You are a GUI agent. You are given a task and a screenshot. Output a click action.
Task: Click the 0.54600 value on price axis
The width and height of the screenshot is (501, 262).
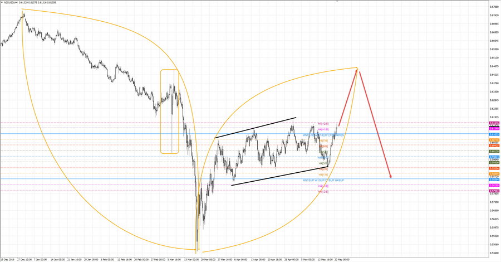[x=494, y=253]
